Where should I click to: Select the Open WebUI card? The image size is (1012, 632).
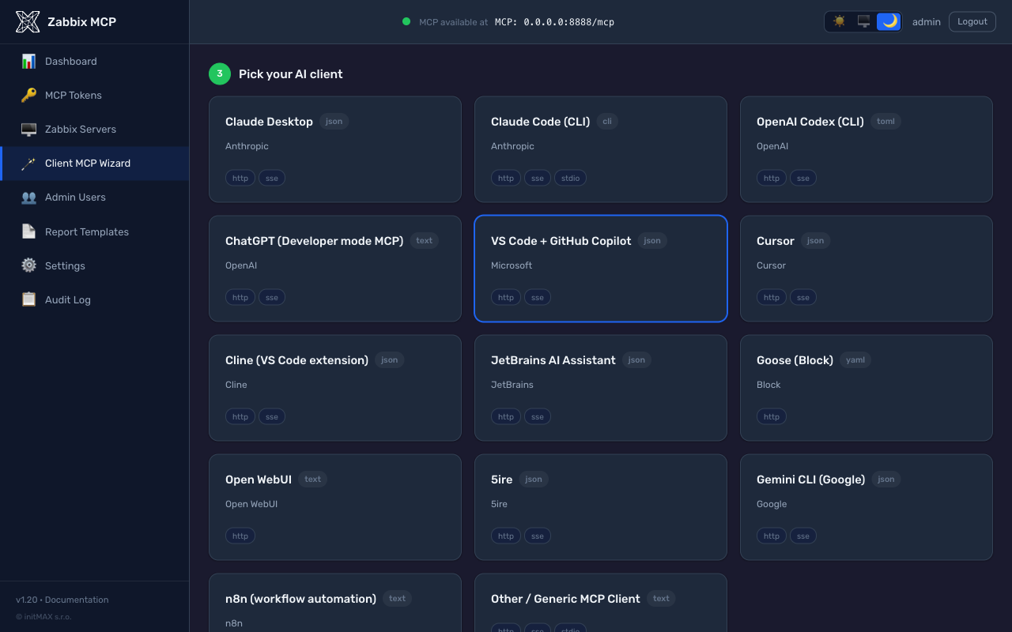coord(335,507)
